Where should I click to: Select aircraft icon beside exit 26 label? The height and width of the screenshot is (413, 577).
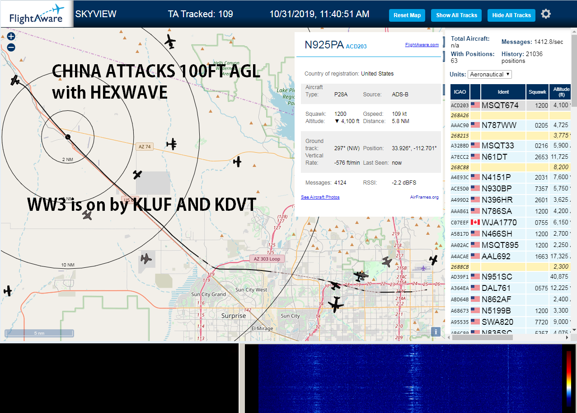click(x=434, y=260)
